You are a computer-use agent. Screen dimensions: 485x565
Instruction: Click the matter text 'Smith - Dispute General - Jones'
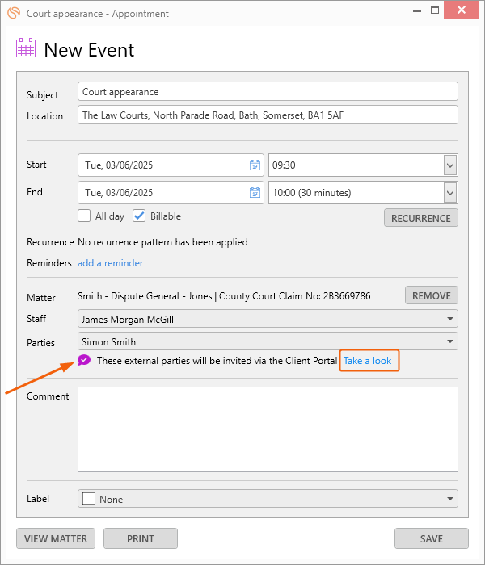(145, 296)
